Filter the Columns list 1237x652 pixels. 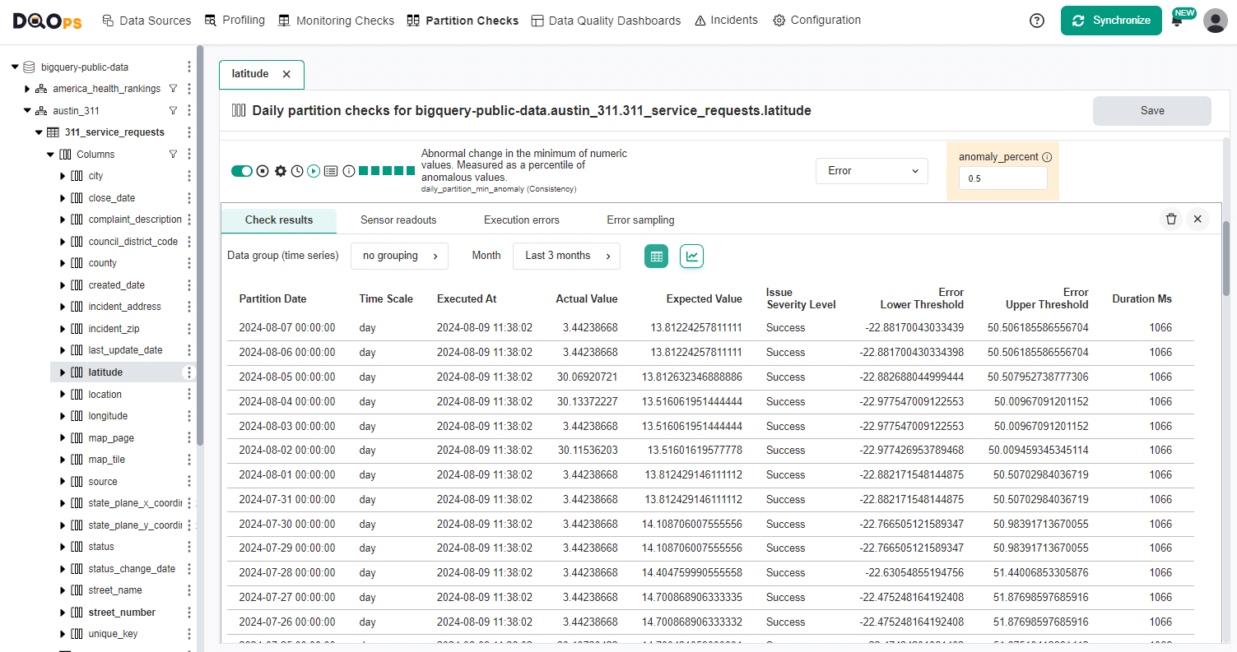(173, 154)
